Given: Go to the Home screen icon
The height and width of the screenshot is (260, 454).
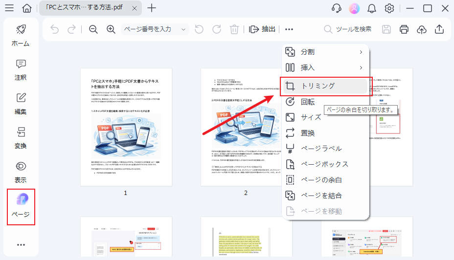Looking at the screenshot, I should [x=26, y=8].
